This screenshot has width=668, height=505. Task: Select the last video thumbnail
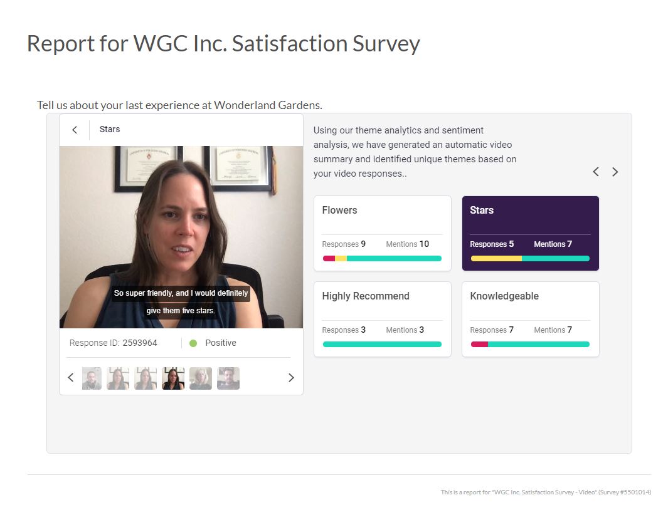click(228, 378)
